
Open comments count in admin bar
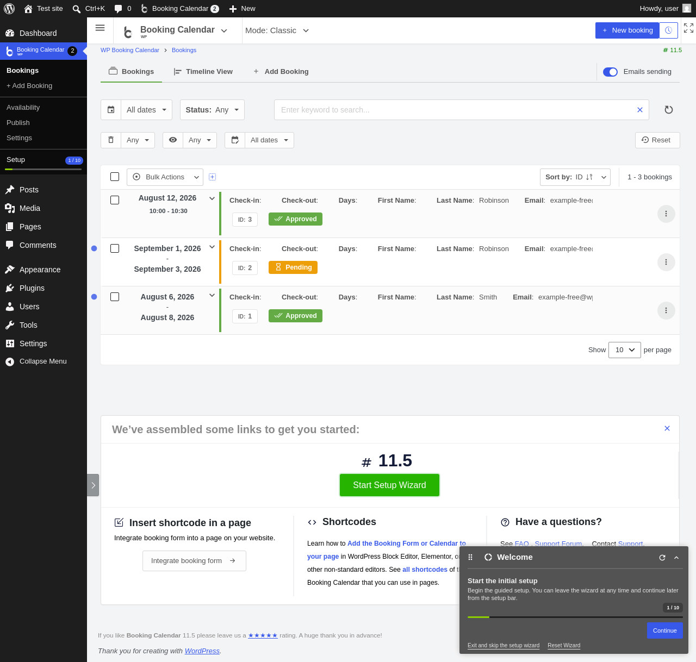123,9
